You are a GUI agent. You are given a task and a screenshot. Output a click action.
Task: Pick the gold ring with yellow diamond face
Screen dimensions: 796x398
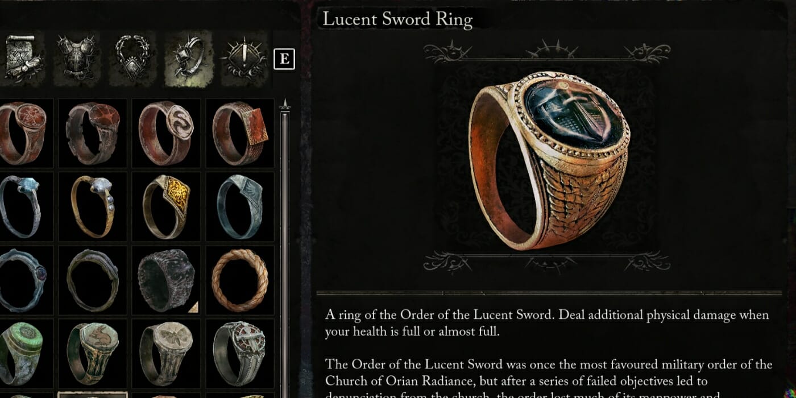tap(167, 206)
